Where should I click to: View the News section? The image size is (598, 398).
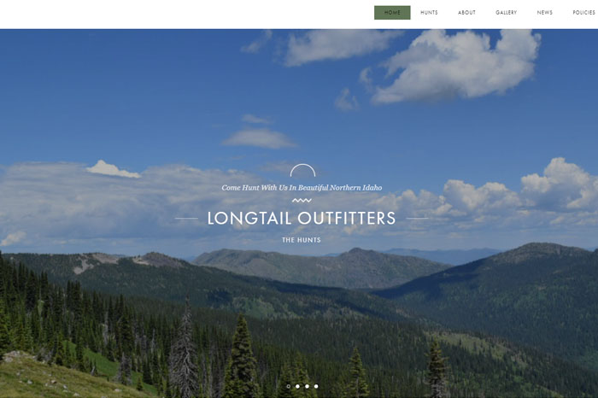pos(545,13)
